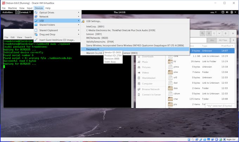Open Terminal window View menu
This screenshot has height=142, width=239.
(x=20, y=37)
